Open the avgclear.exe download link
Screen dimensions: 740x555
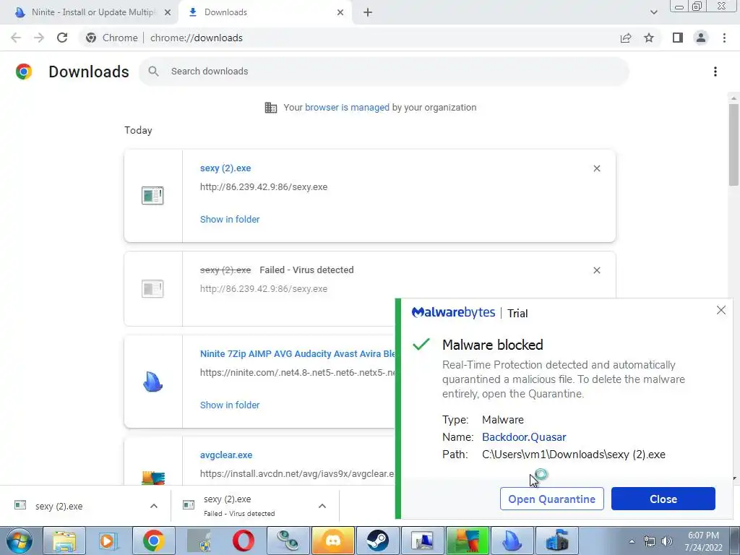point(226,455)
